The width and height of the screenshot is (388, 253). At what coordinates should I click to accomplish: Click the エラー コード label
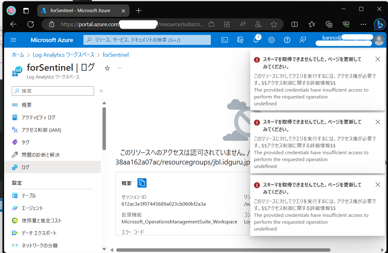(133, 232)
